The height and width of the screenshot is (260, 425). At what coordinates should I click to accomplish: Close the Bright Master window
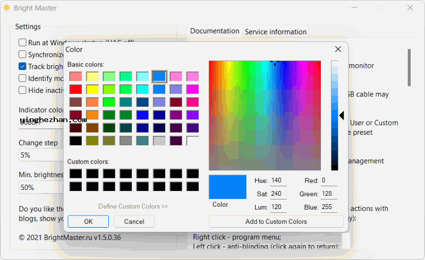click(410, 8)
